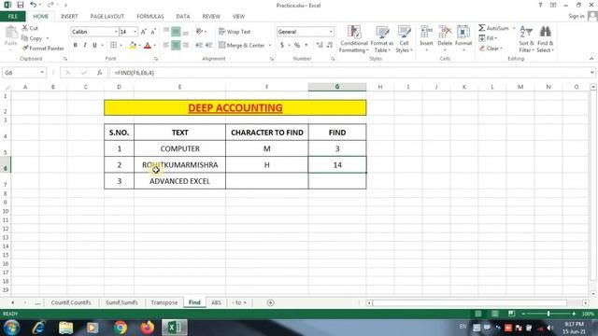The image size is (598, 336).
Task: Click the Increase Decimal icon
Action: [320, 45]
